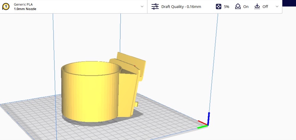The width and height of the screenshot is (296, 140).
Task: Click the support structure icon
Action: (x=238, y=6)
